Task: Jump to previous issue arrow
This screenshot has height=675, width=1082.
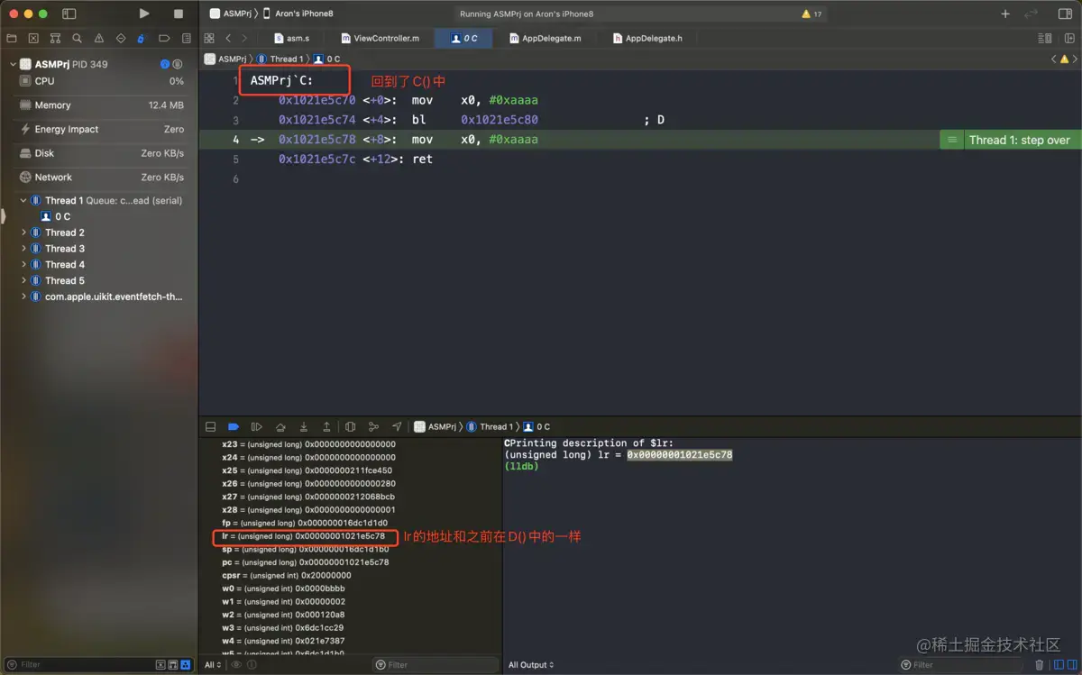Action: pyautogui.click(x=1054, y=59)
